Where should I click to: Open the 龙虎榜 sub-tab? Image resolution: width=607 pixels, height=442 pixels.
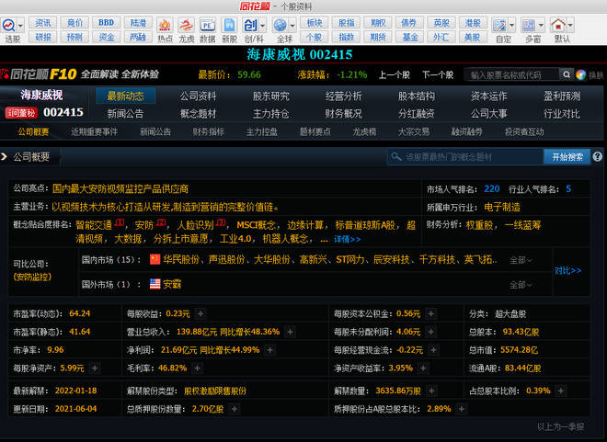[x=364, y=132]
